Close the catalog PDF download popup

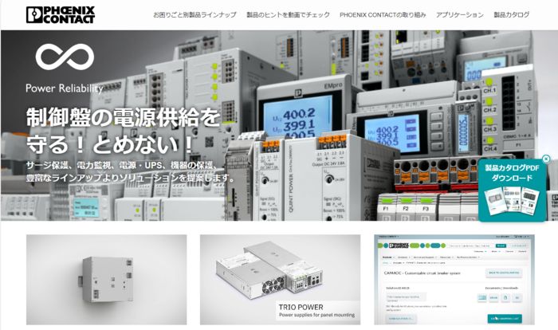tap(546, 159)
